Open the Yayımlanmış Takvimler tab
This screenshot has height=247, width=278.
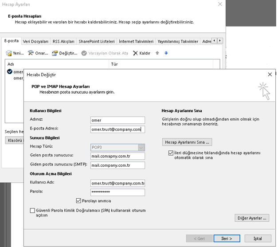[178, 42]
